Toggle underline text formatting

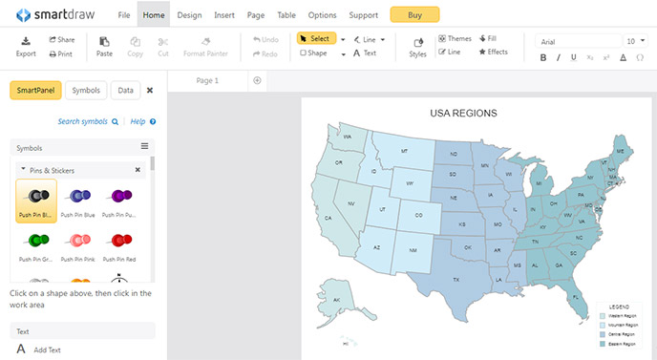574,58
